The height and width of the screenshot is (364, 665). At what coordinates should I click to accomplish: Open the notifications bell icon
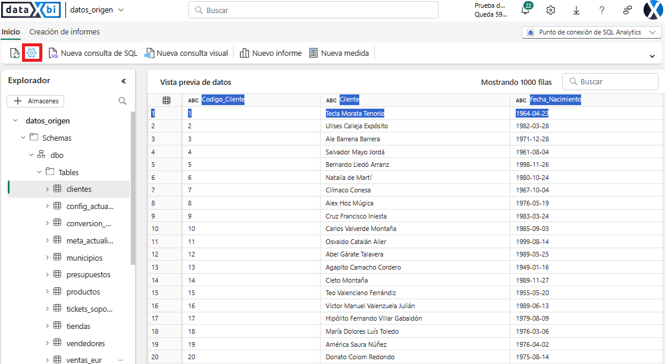click(x=525, y=10)
